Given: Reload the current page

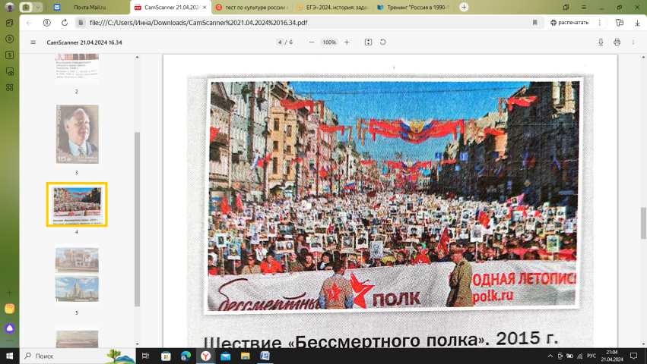Looking at the screenshot, I should (x=65, y=23).
